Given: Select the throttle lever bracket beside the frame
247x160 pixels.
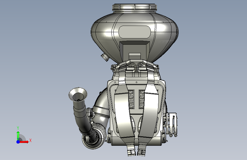Looking at the screenshot, I should click(x=172, y=125).
